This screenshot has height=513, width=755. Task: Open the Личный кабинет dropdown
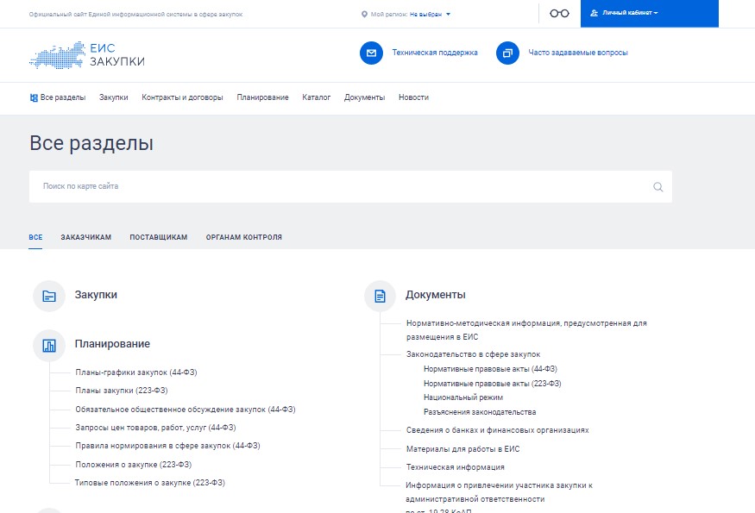[x=649, y=14]
